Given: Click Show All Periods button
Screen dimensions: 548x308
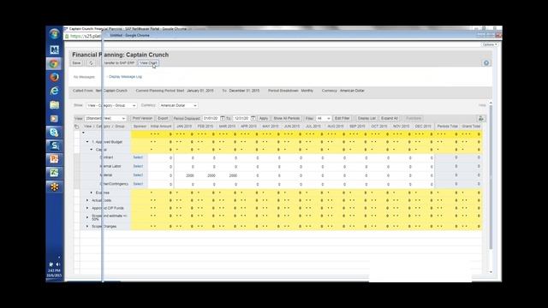Looking at the screenshot, I should (287, 118).
